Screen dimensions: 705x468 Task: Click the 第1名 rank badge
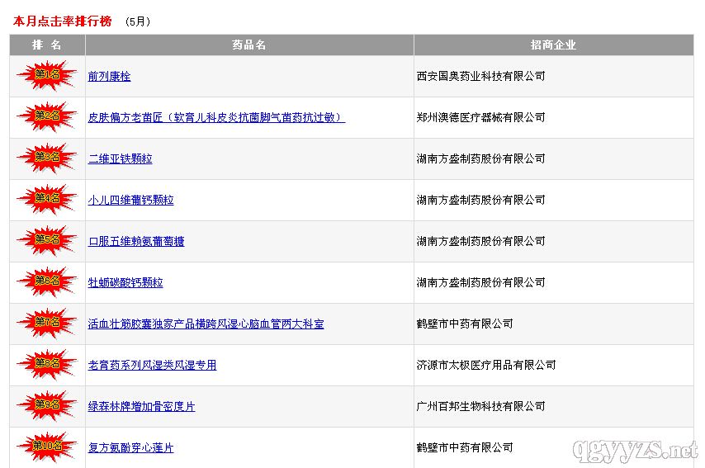[47, 75]
